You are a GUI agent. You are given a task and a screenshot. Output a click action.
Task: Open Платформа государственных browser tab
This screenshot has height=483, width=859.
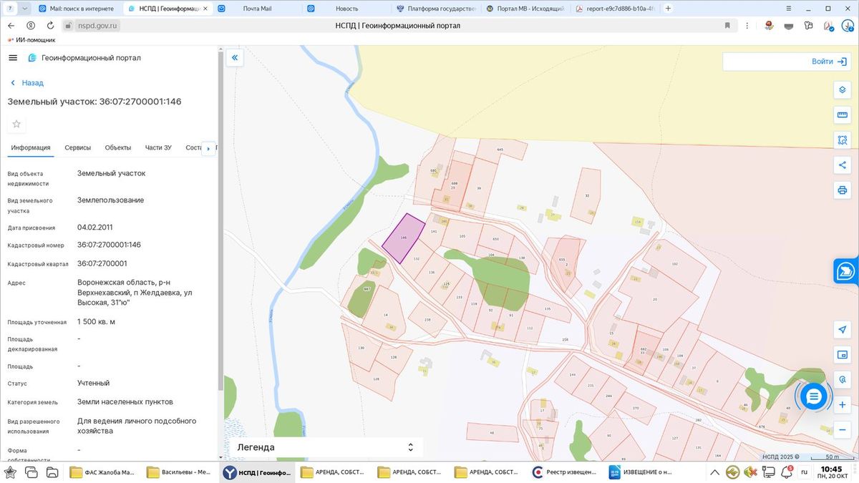(x=437, y=9)
